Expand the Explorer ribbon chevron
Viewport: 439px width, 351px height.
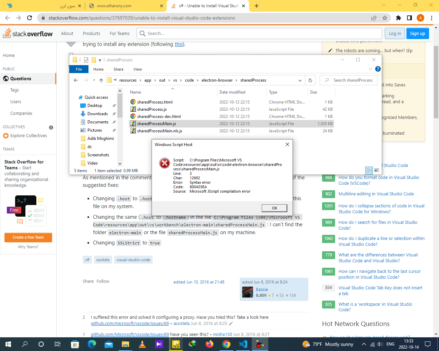coord(370,69)
